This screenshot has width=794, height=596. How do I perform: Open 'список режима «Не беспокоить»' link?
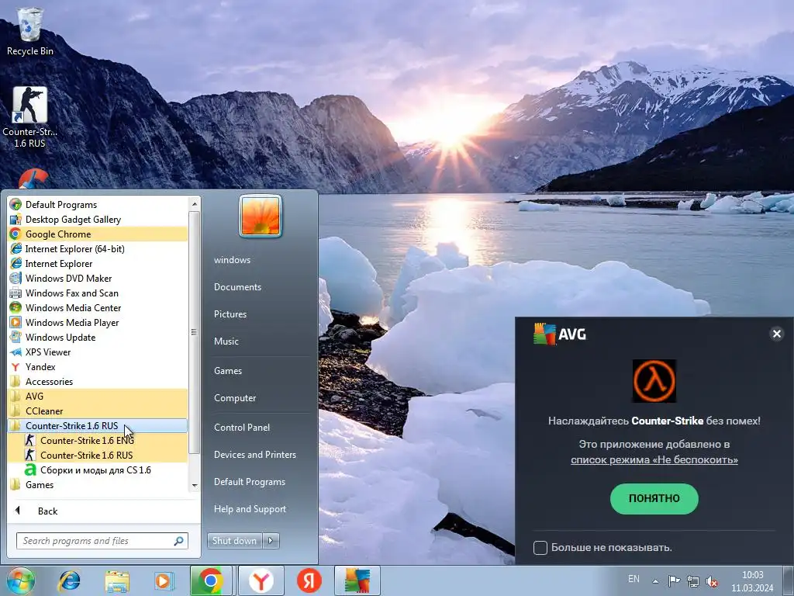[654, 459]
